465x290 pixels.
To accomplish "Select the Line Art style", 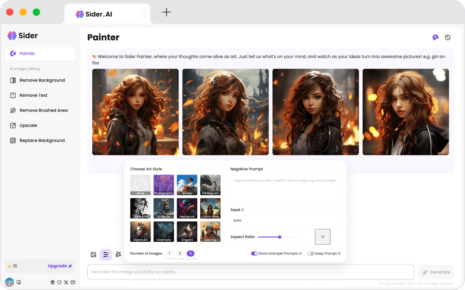I will click(x=141, y=208).
